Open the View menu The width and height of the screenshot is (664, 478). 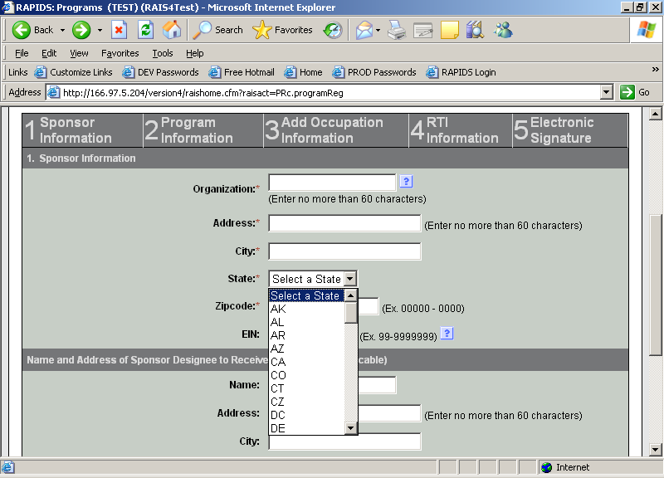click(79, 53)
